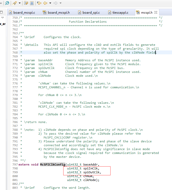Click the 'Function Declarations' comment heading
This screenshot has width=172, height=190.
tap(88, 22)
